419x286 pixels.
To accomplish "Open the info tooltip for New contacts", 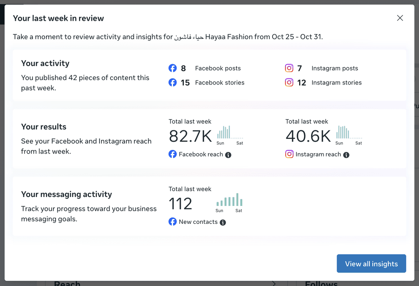I will (x=223, y=222).
